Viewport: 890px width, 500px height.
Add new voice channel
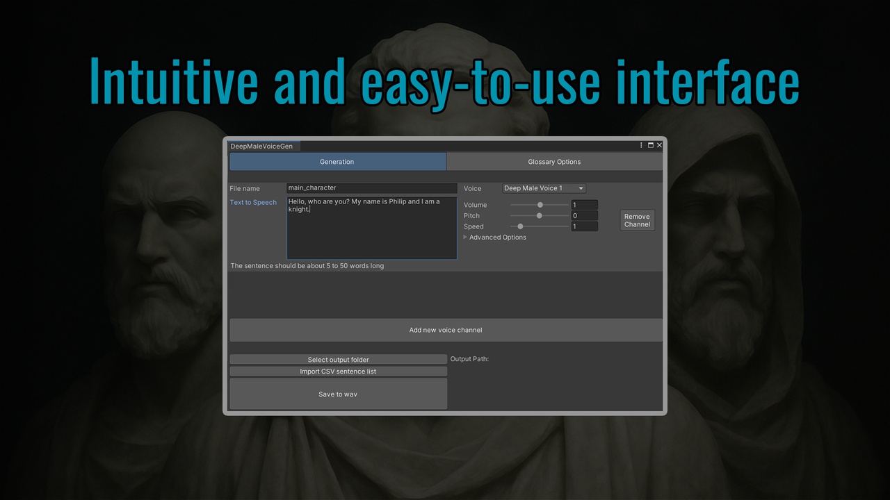pos(446,330)
